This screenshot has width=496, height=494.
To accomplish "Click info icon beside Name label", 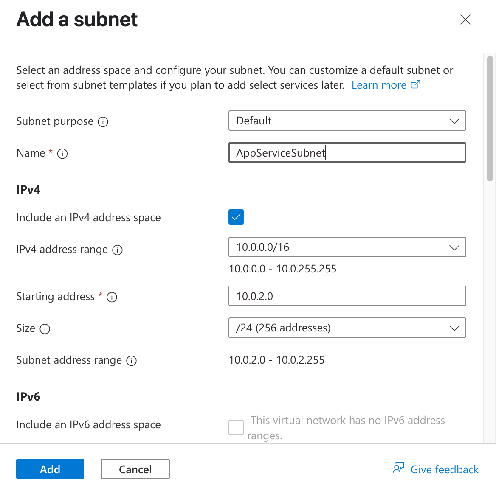I will click(62, 154).
